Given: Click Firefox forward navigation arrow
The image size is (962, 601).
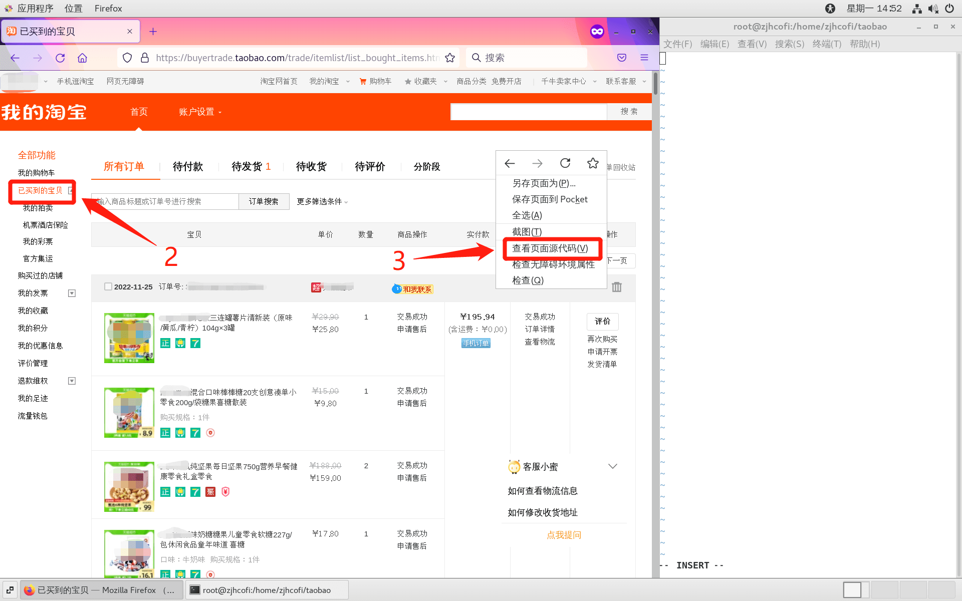Looking at the screenshot, I should pos(38,58).
